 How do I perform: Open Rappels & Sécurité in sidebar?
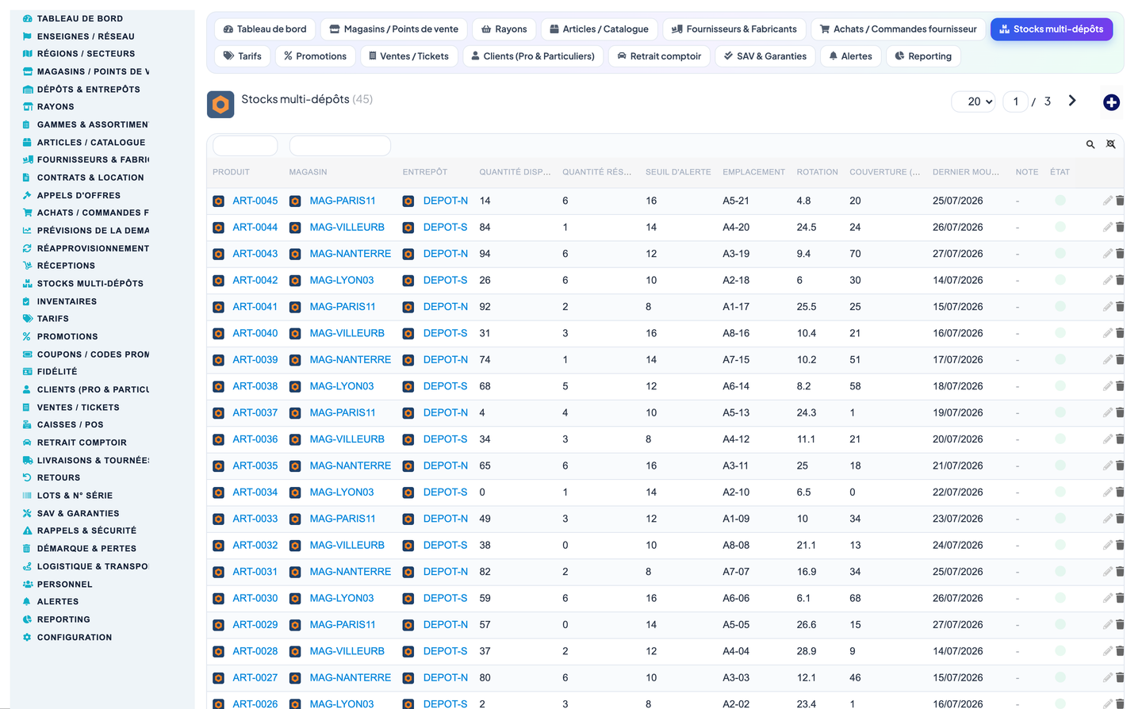79,531
